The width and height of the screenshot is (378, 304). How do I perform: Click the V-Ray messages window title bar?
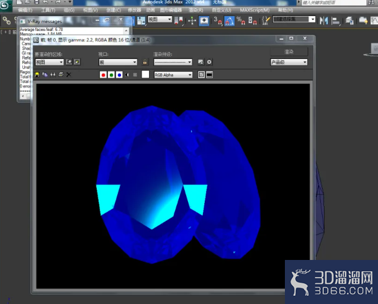tap(74, 21)
